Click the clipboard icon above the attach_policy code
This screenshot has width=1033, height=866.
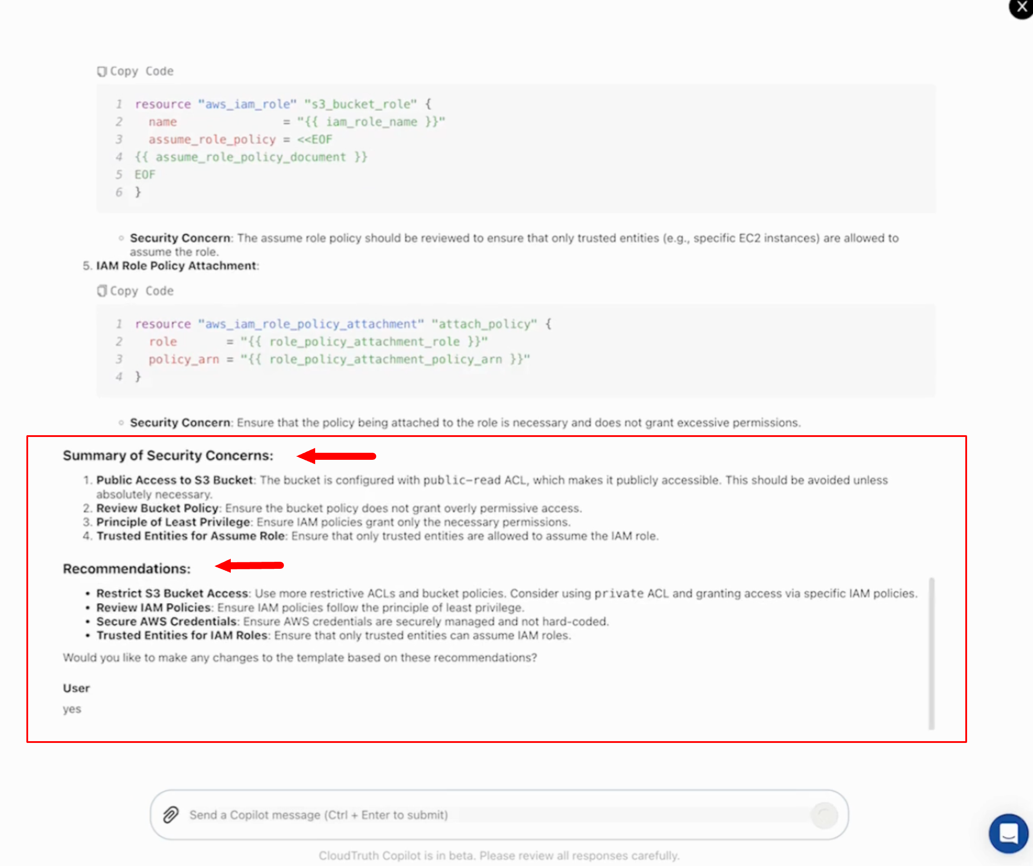(x=102, y=291)
